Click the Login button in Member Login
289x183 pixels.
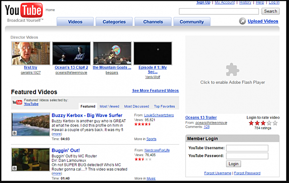[233, 164]
